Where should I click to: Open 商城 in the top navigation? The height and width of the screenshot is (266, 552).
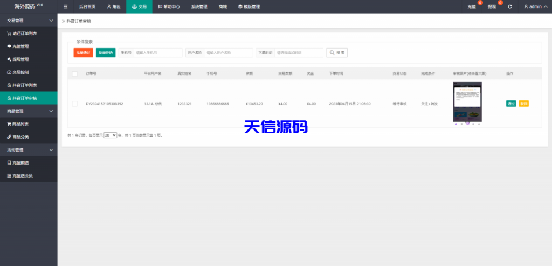tap(223, 6)
